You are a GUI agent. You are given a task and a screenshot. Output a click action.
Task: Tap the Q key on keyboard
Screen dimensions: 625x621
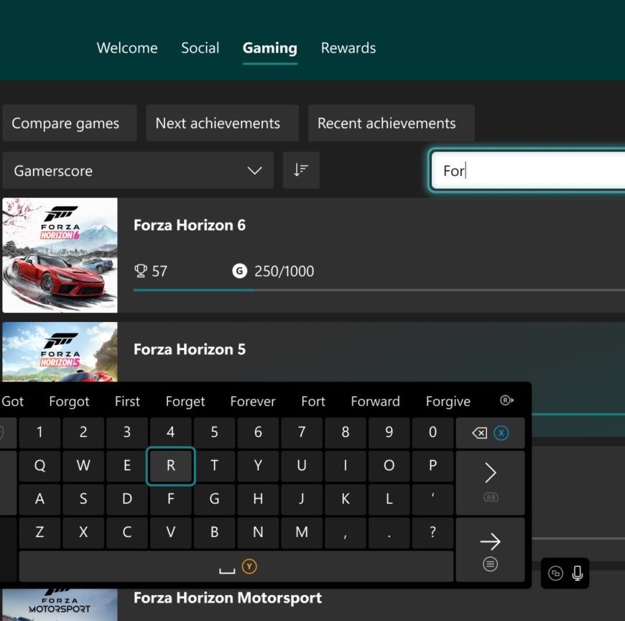point(40,466)
